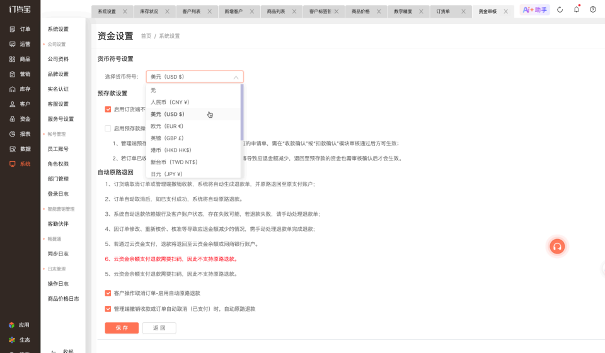This screenshot has height=353, width=605.
Task: Open the 系统 sidebar module
Action: point(20,164)
